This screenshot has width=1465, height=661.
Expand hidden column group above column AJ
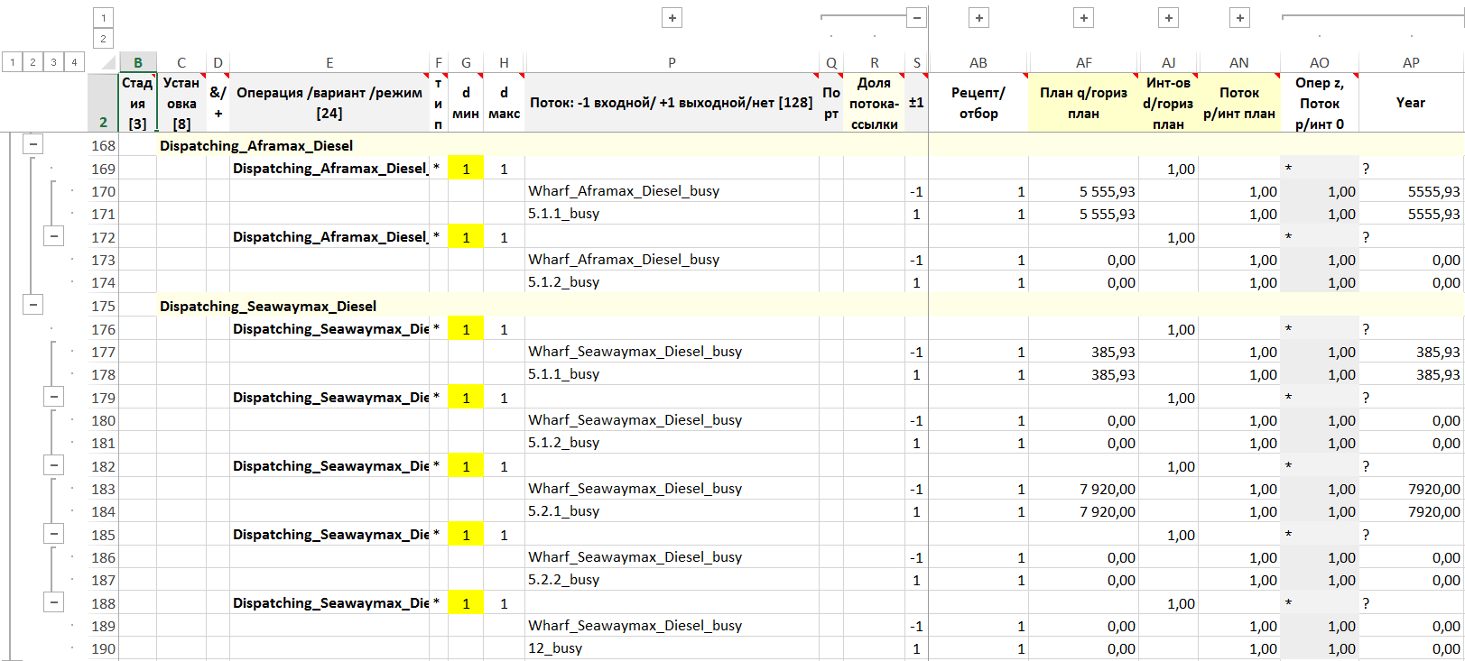[x=1168, y=17]
